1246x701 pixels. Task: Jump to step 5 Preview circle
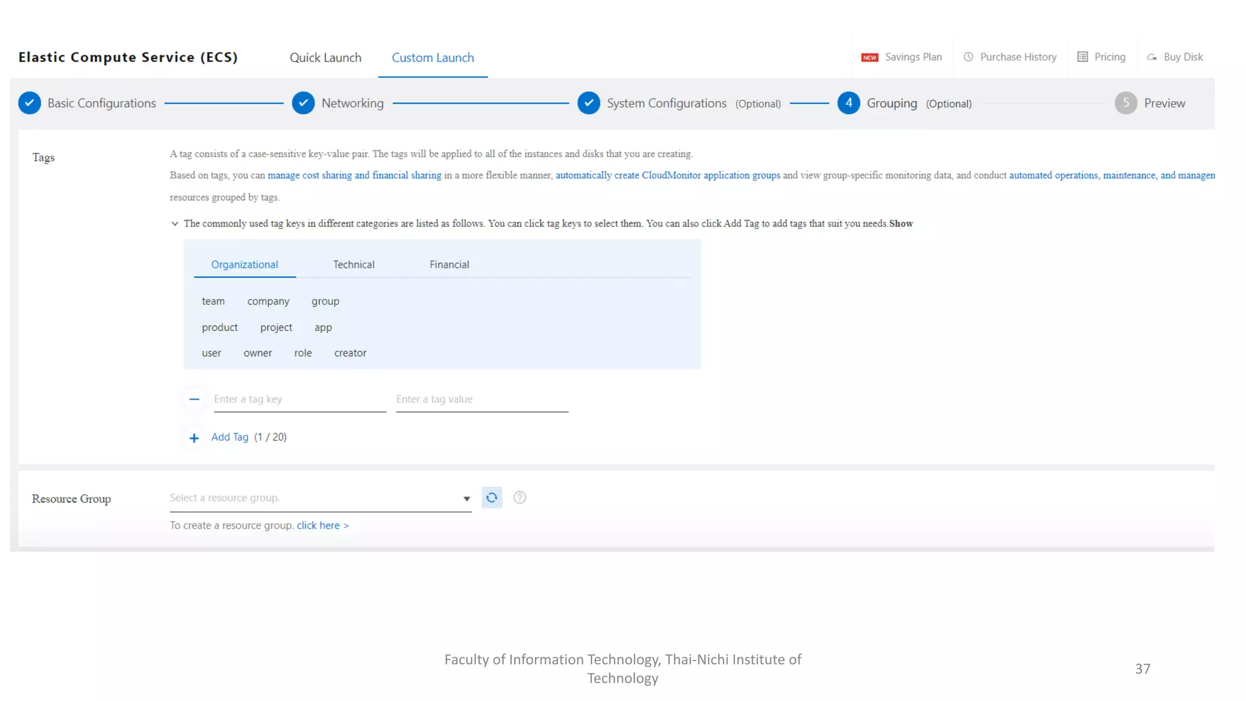[x=1126, y=103]
